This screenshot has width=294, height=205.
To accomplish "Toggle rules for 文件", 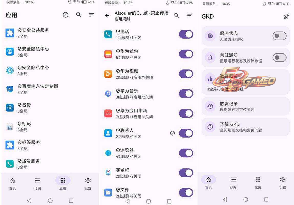I will (186, 192).
